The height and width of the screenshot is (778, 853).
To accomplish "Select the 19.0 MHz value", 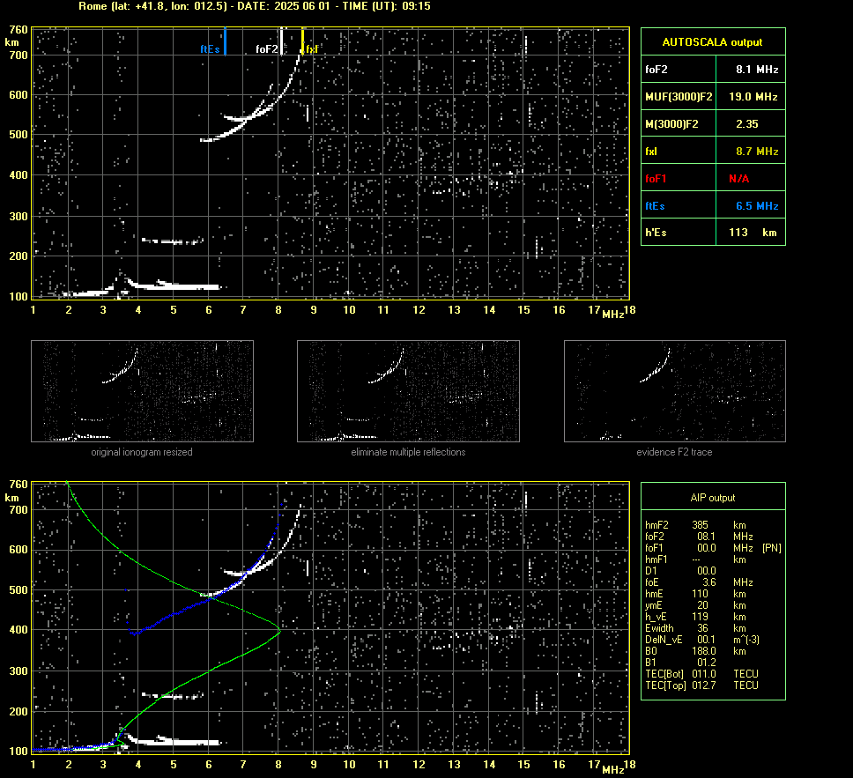I will tap(753, 97).
